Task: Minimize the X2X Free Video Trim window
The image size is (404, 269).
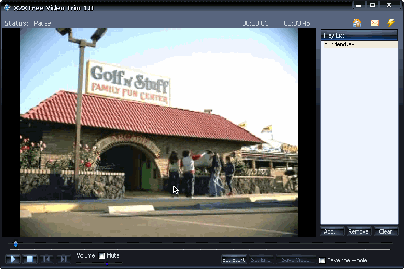Action: tap(359, 5)
